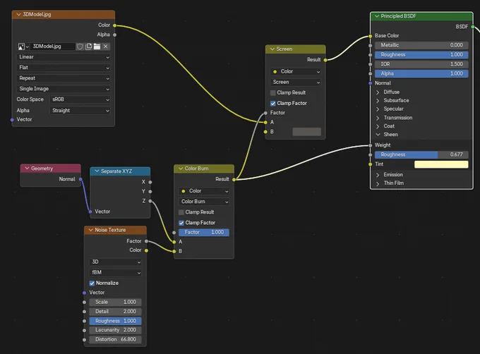
Task: Adjust the Principled BSDF Alpha slider
Action: coord(421,73)
